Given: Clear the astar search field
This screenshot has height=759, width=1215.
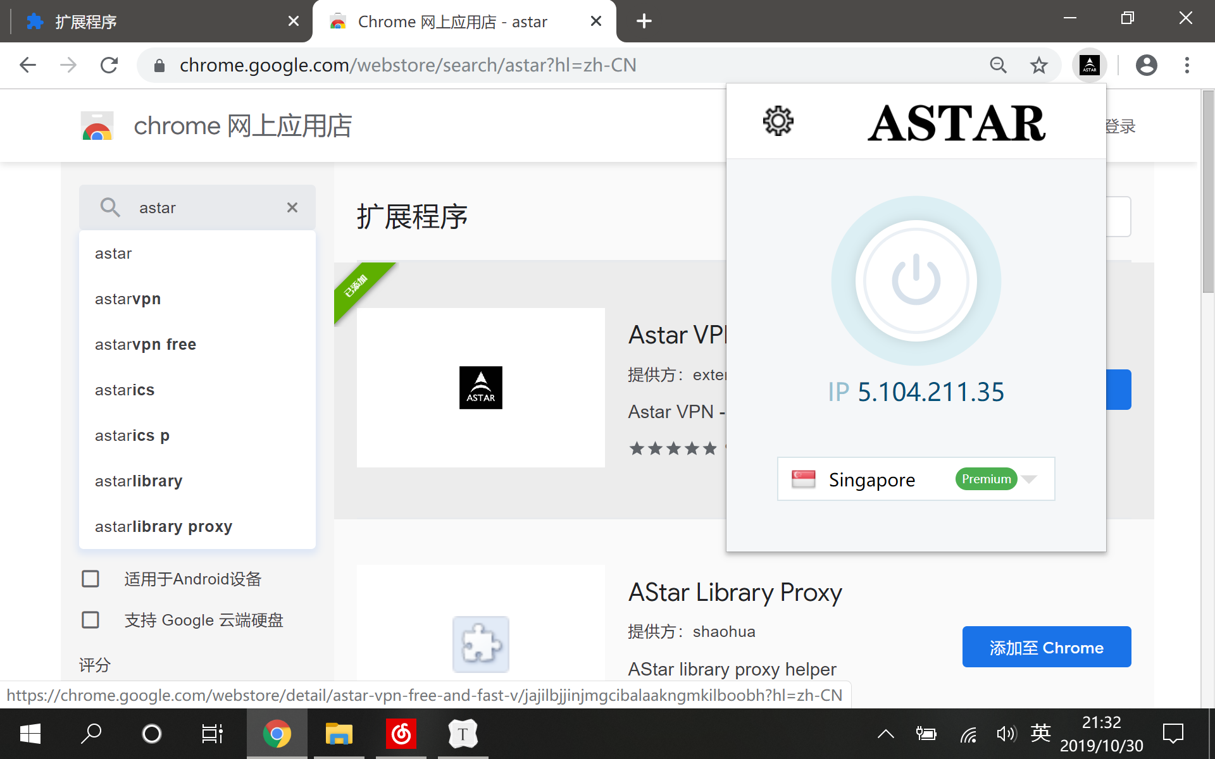Looking at the screenshot, I should pos(292,207).
